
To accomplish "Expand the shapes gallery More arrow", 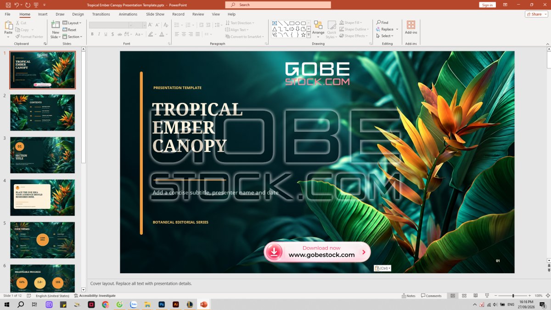I will 309,34.
